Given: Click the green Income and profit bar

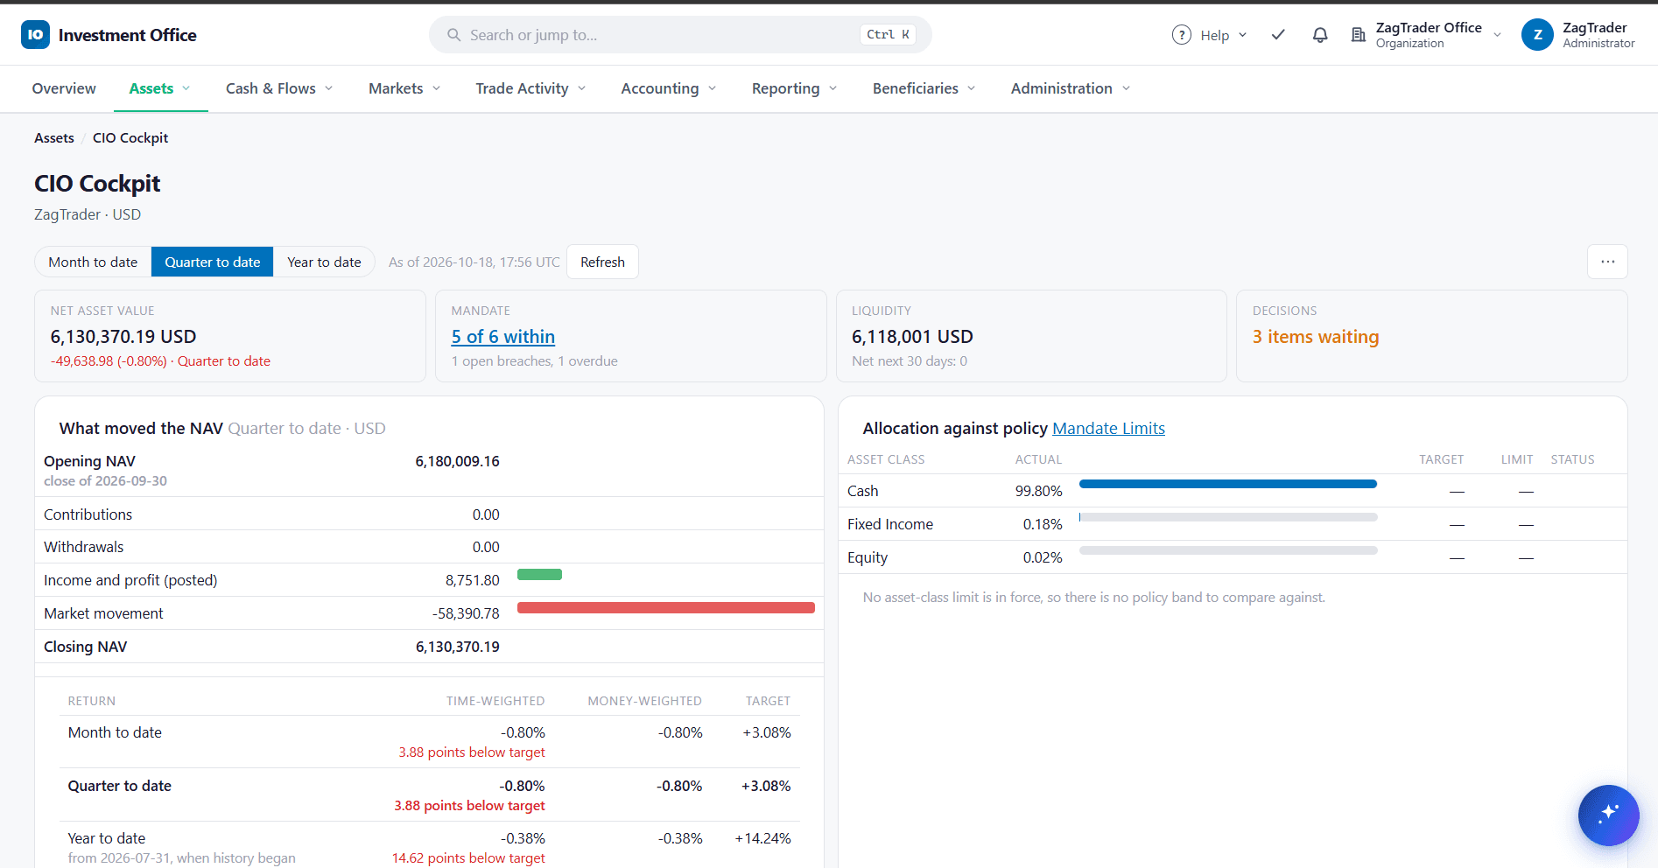Looking at the screenshot, I should (x=539, y=574).
